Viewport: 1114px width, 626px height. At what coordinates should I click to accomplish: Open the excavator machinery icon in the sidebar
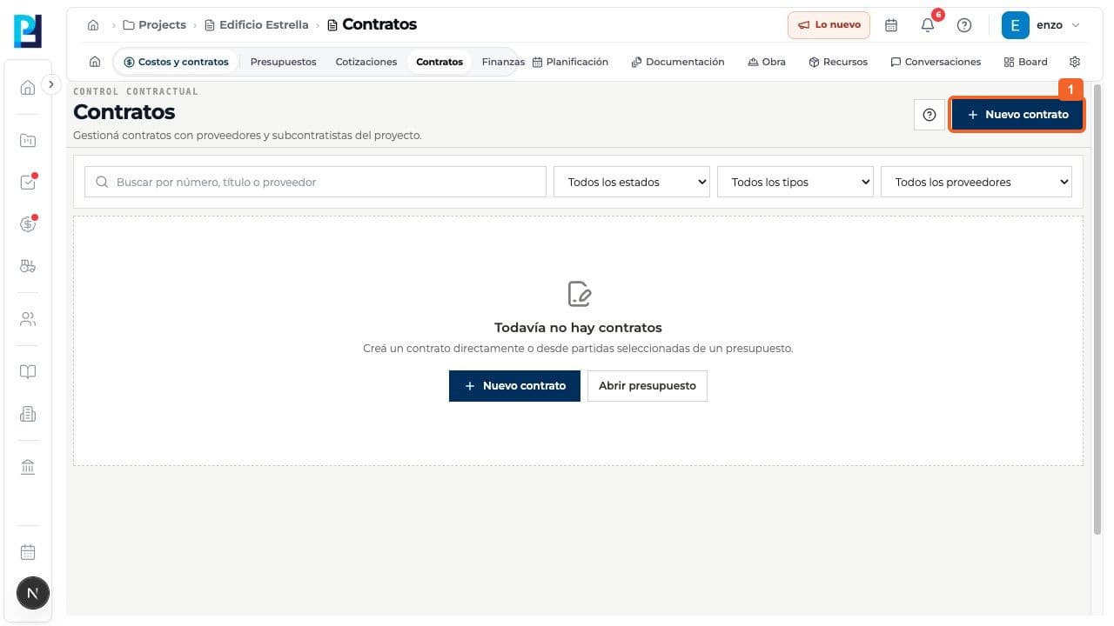point(28,266)
